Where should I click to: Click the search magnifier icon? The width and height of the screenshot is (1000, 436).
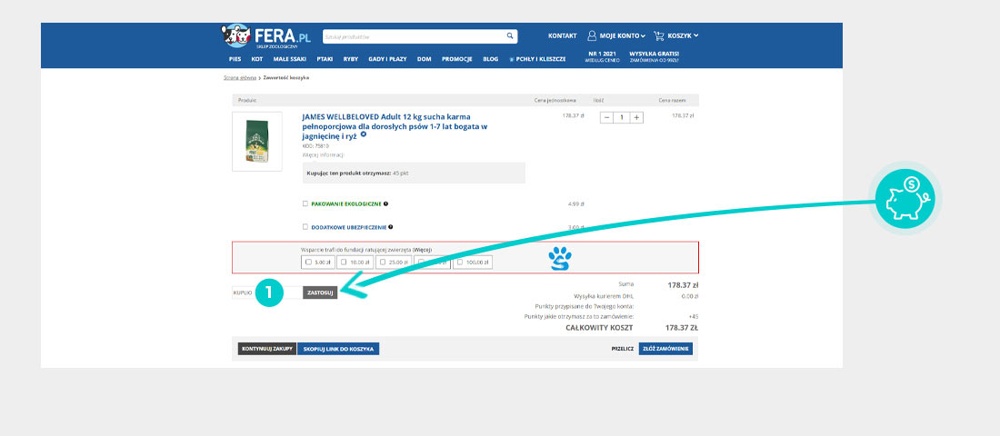510,35
